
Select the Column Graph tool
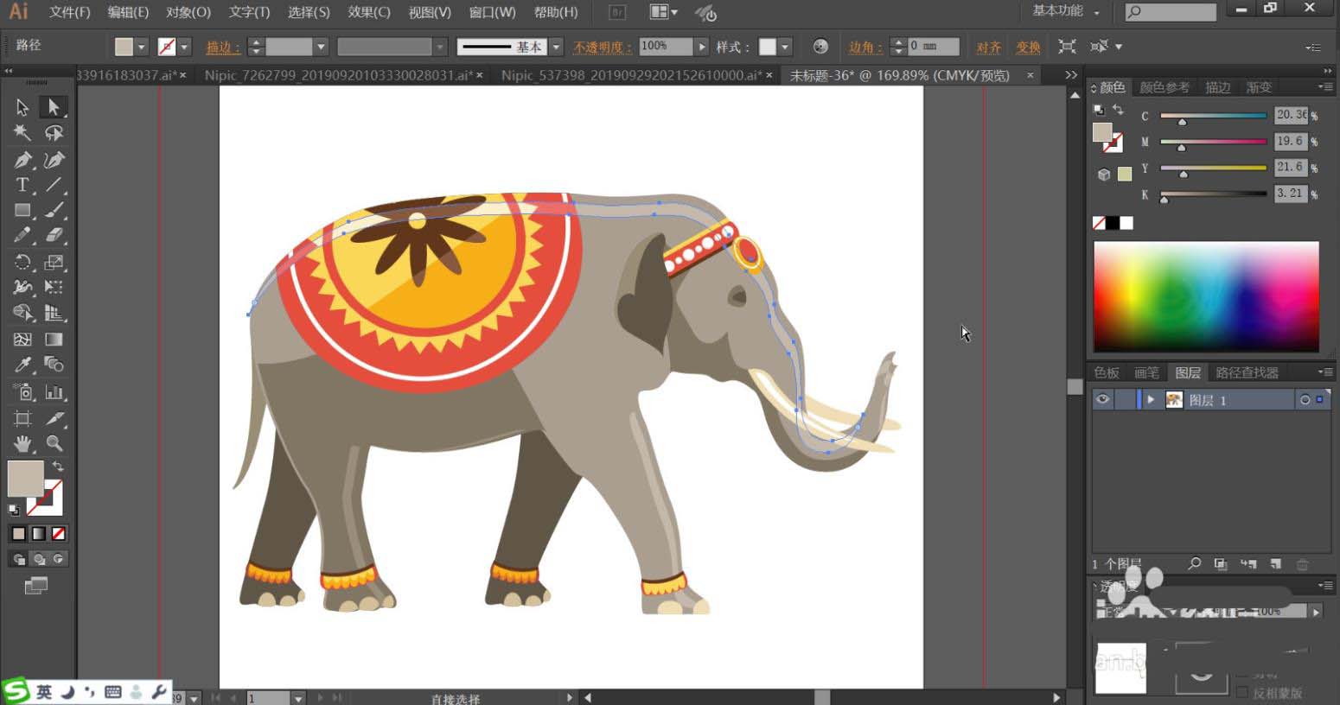[x=54, y=392]
